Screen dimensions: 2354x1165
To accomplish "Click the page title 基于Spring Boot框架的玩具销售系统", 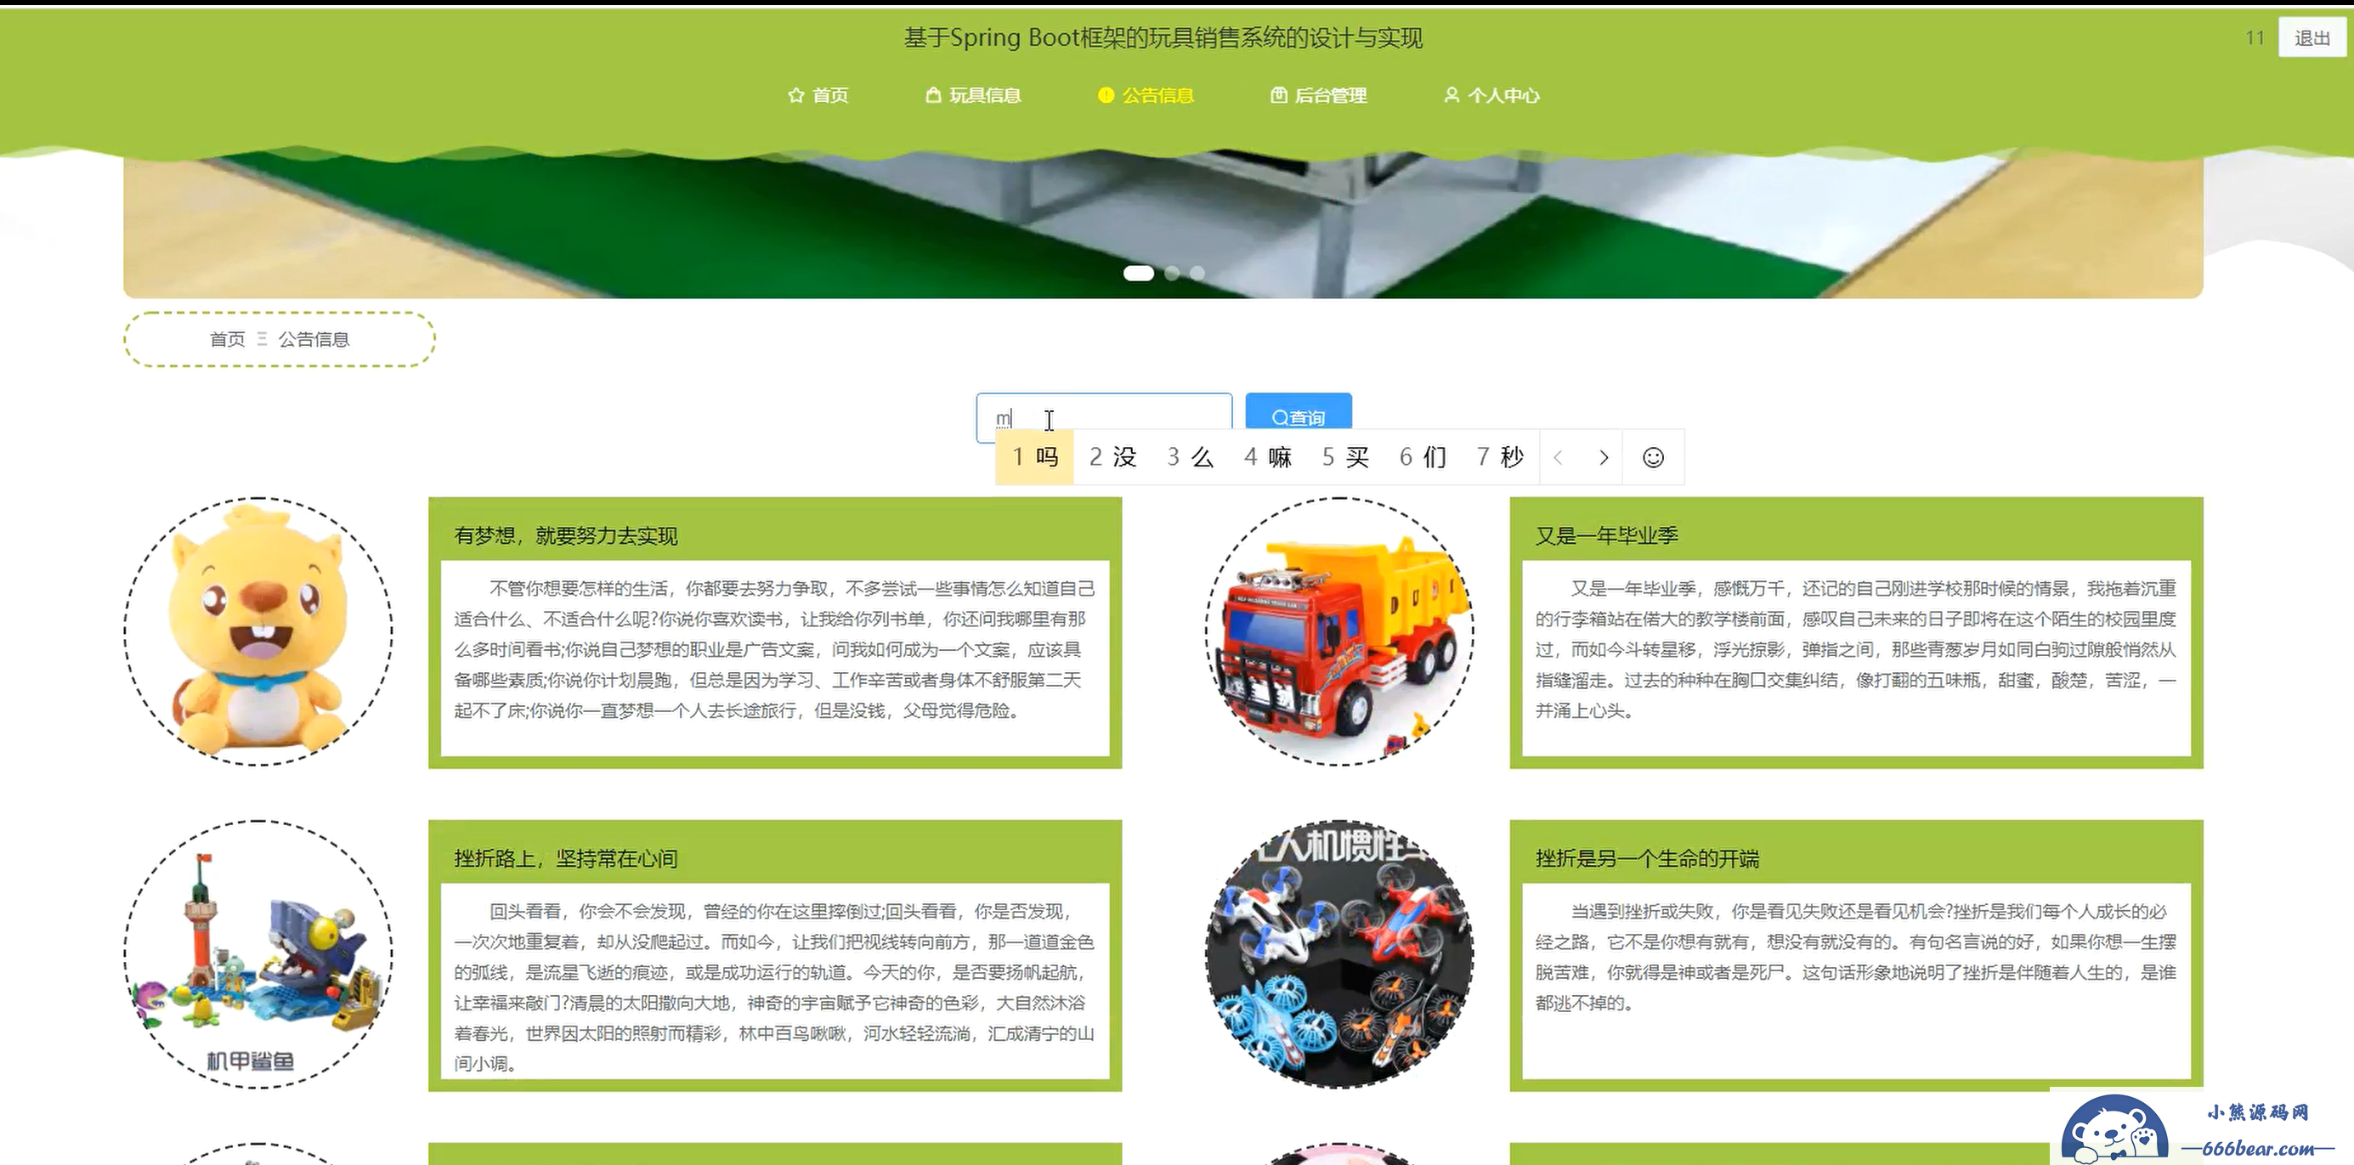I will pos(1163,37).
